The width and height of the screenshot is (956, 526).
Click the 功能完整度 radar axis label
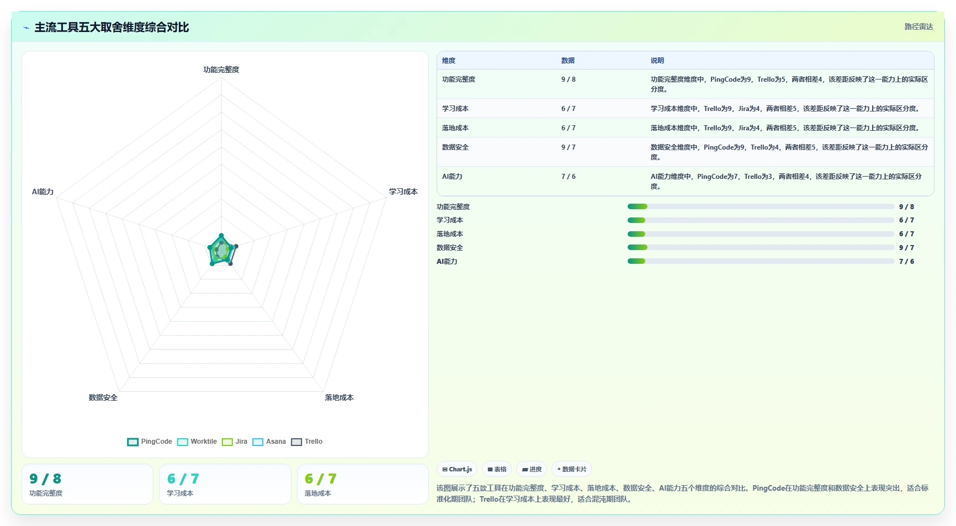click(221, 70)
